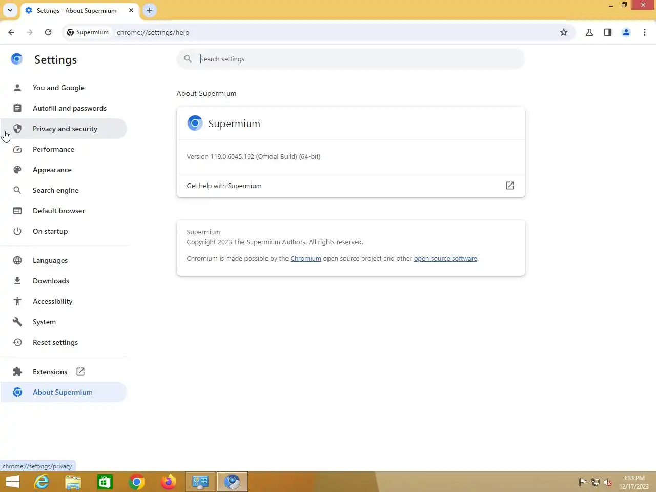656x492 pixels.
Task: Click the address bar URL chrome://settings/help
Action: [x=153, y=32]
